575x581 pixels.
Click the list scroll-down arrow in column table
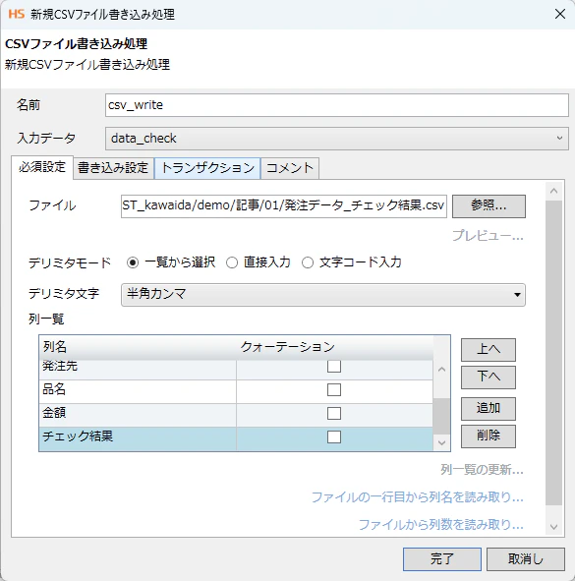[441, 442]
